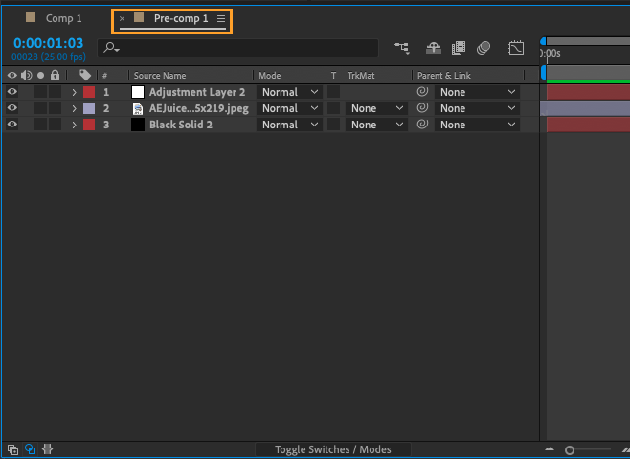630x459 pixels.
Task: Toggle Preserve Transparency box for AEJuice jpeg layer
Action: [x=333, y=108]
